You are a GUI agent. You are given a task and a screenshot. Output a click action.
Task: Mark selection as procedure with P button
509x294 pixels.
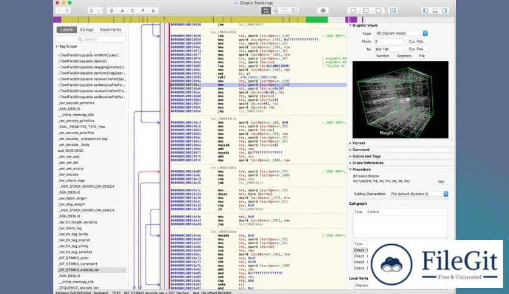click(x=143, y=11)
